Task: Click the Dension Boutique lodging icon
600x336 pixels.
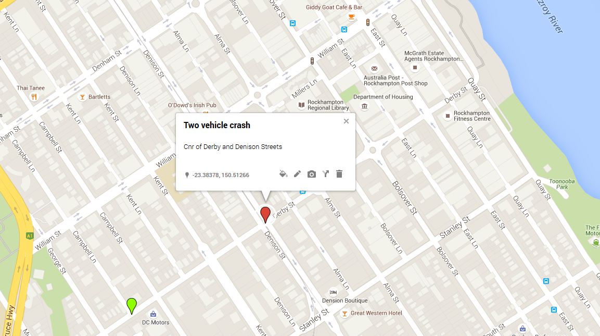Action: coord(333,292)
